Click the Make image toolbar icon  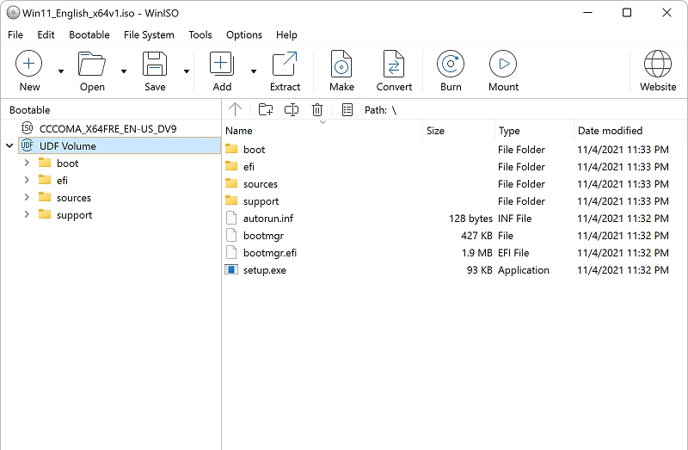(x=341, y=64)
